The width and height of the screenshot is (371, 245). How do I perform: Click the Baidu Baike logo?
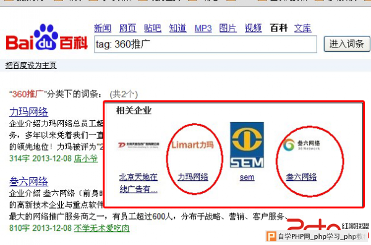tap(46, 37)
